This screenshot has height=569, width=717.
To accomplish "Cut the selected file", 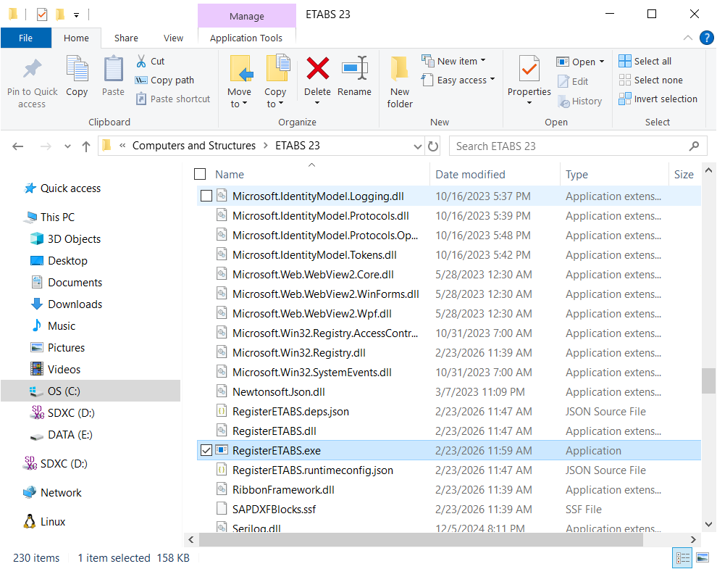I will tap(151, 61).
